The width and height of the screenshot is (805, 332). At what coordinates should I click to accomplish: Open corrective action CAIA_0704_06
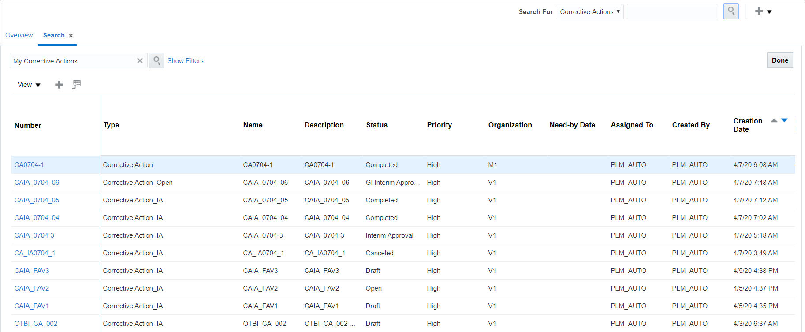pyautogui.click(x=37, y=183)
